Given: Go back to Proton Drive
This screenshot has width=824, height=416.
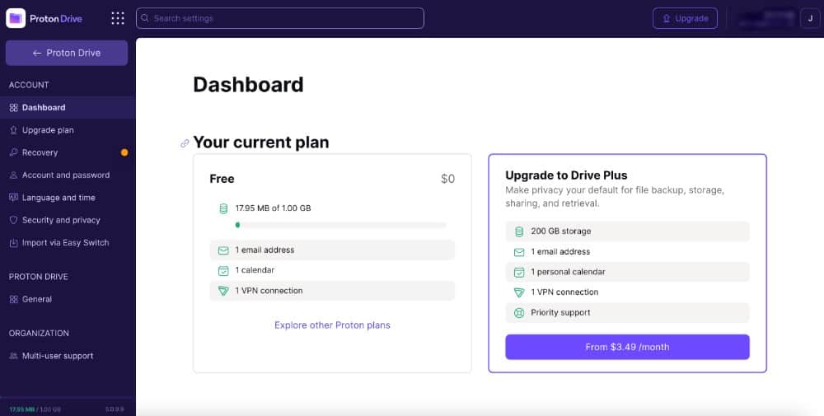Looking at the screenshot, I should coord(67,53).
